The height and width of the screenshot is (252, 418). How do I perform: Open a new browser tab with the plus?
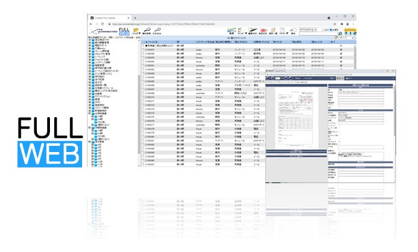[135, 18]
